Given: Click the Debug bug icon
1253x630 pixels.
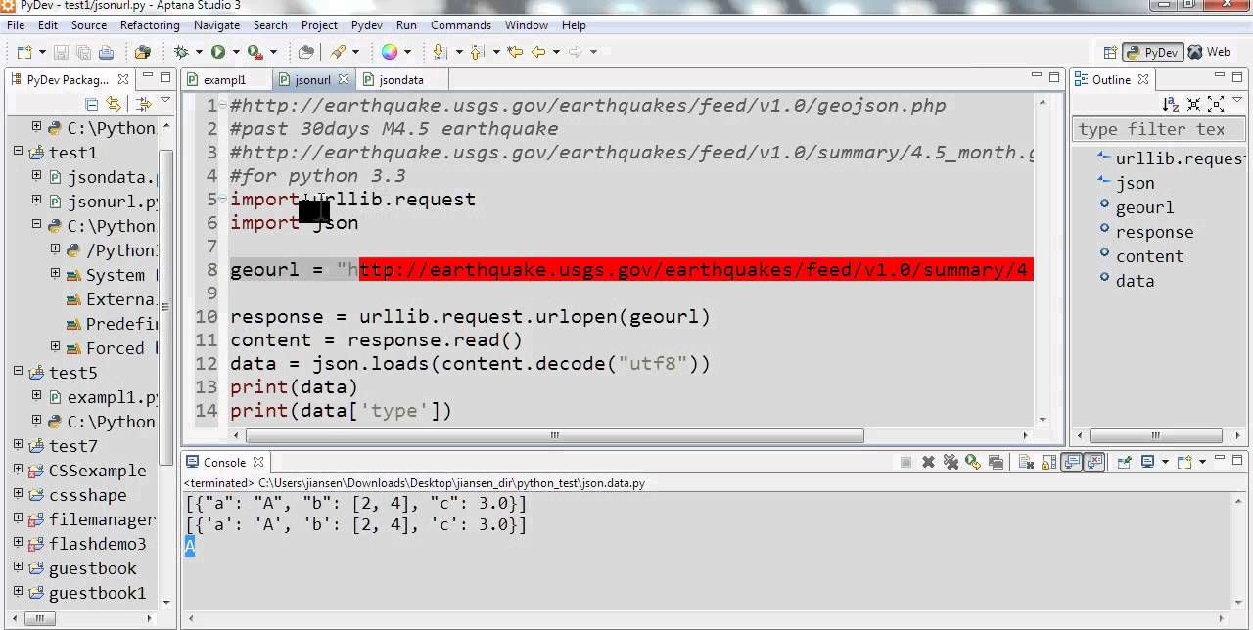Looking at the screenshot, I should (181, 52).
